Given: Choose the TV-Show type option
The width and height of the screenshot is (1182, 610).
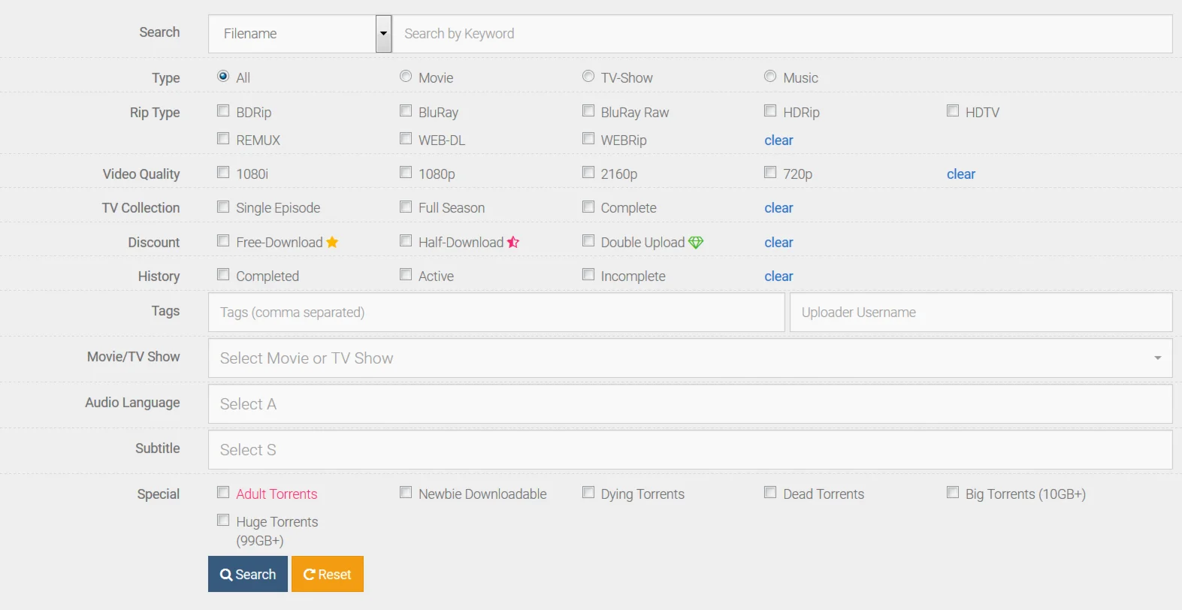Looking at the screenshot, I should tap(588, 77).
